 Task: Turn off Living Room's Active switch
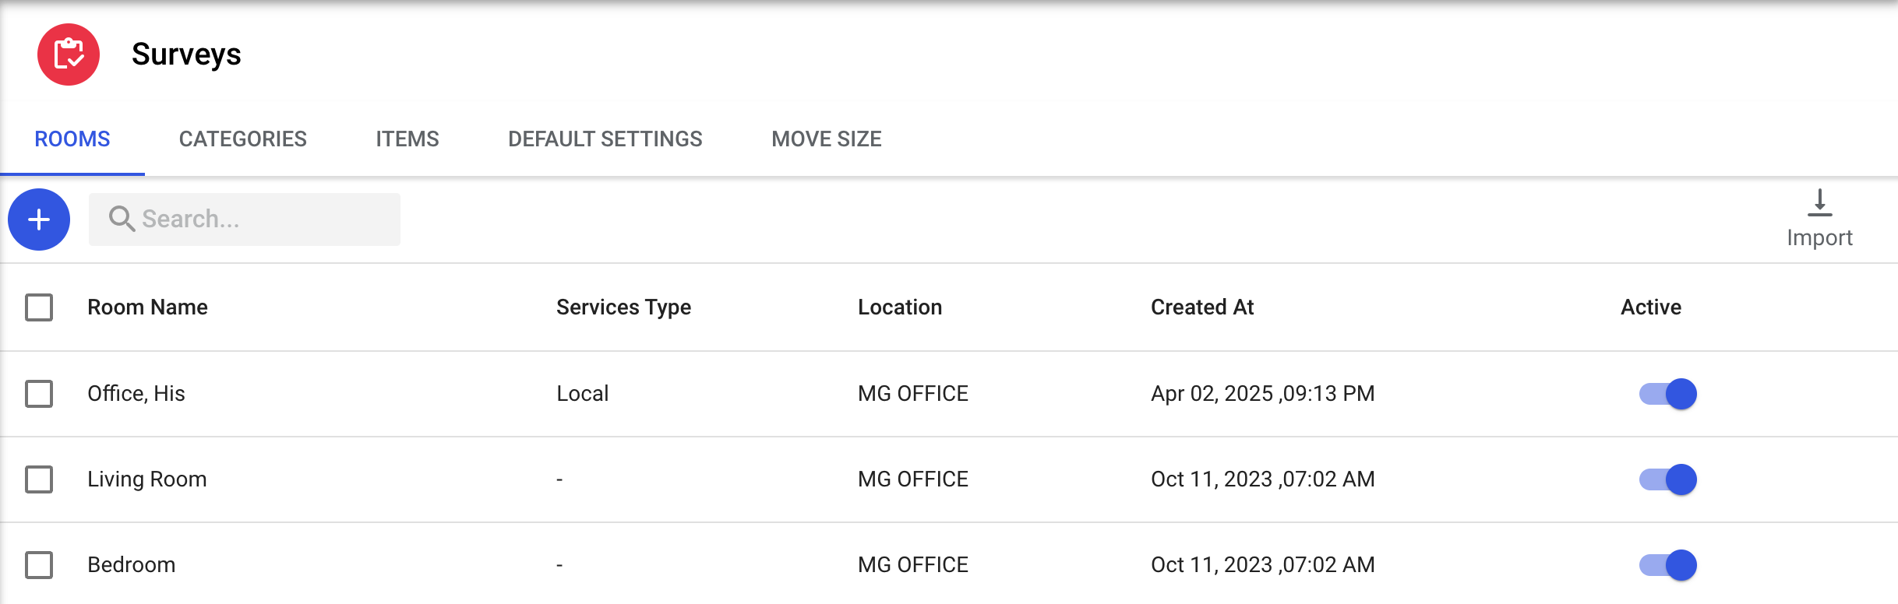pyautogui.click(x=1667, y=479)
